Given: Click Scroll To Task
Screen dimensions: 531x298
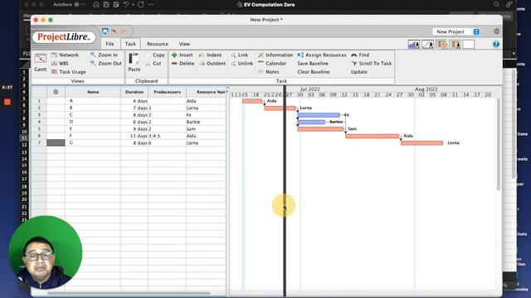Looking at the screenshot, I should point(371,63).
